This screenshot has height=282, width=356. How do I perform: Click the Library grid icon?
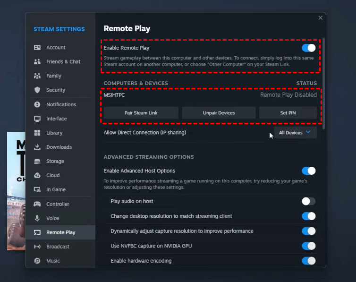(x=37, y=133)
